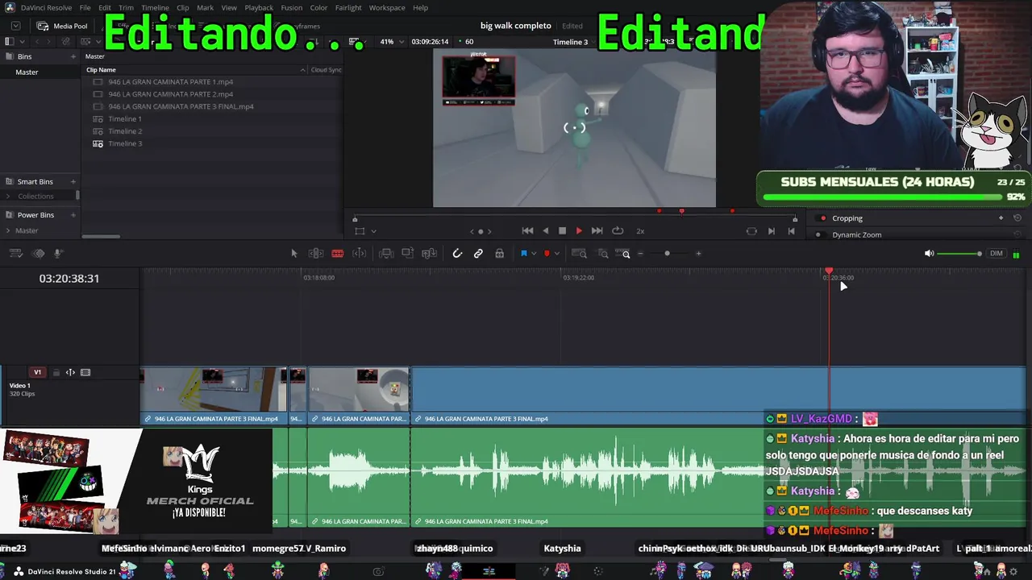Play the timeline in reverse
This screenshot has height=580, width=1032.
tap(546, 231)
